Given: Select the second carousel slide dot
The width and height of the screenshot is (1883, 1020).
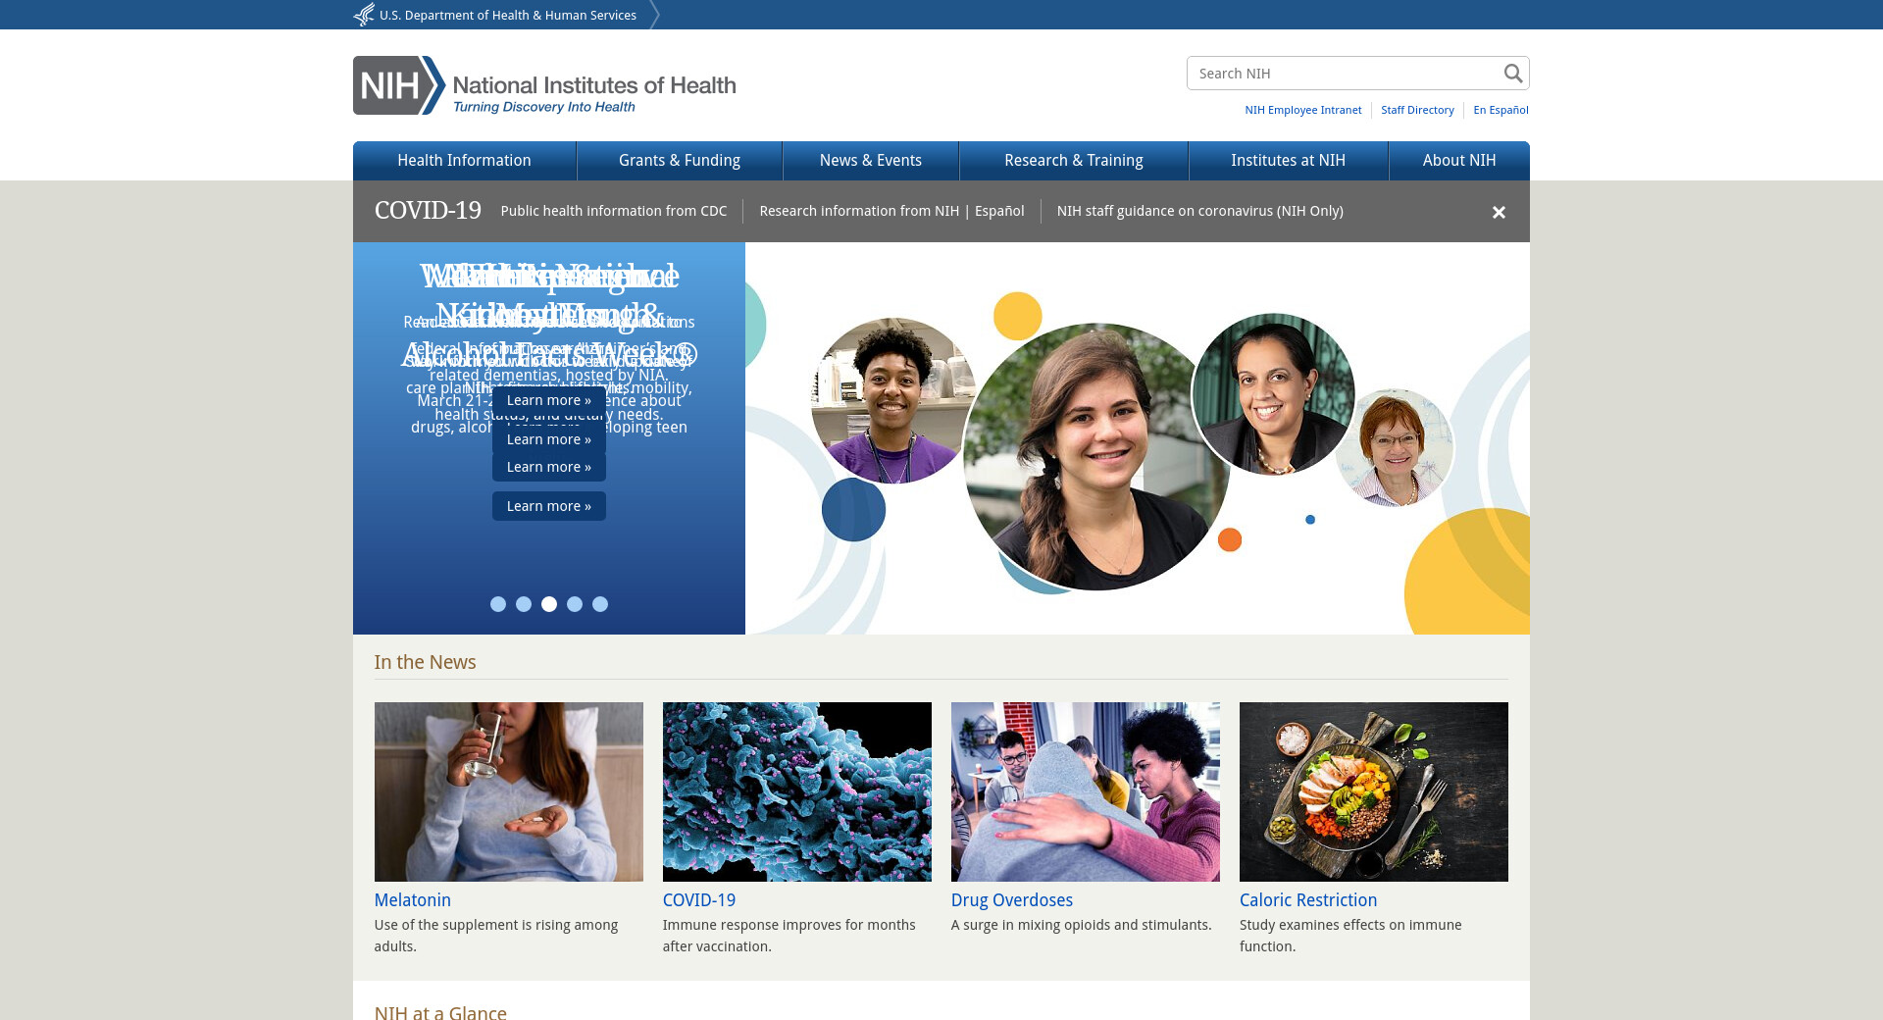Looking at the screenshot, I should click(x=524, y=604).
